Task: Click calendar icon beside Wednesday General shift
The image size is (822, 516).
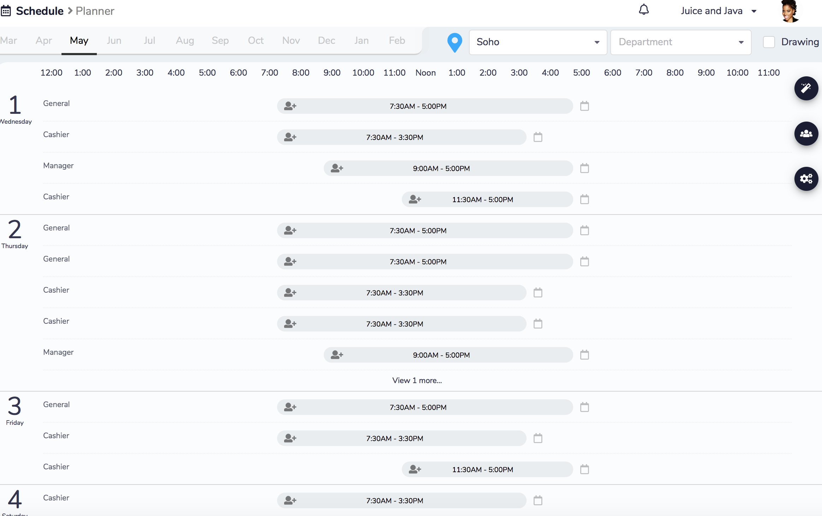Action: (585, 106)
